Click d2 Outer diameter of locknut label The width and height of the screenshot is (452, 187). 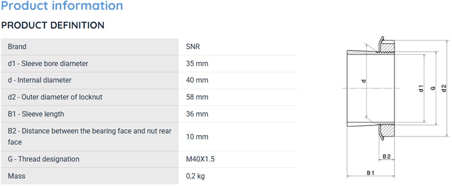(x=55, y=97)
